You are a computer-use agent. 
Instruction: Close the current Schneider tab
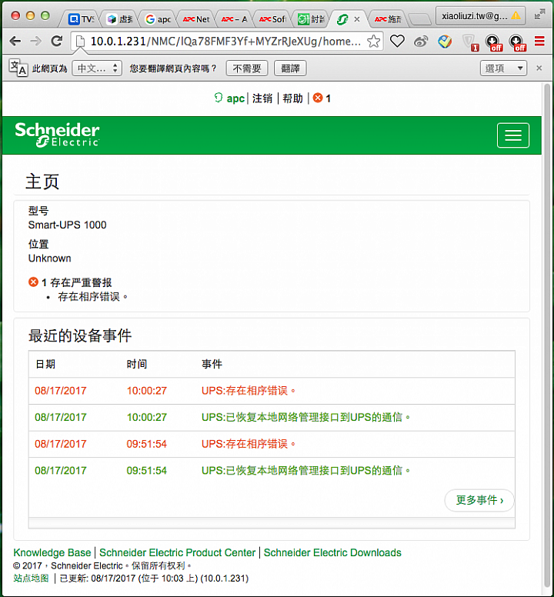coord(357,19)
